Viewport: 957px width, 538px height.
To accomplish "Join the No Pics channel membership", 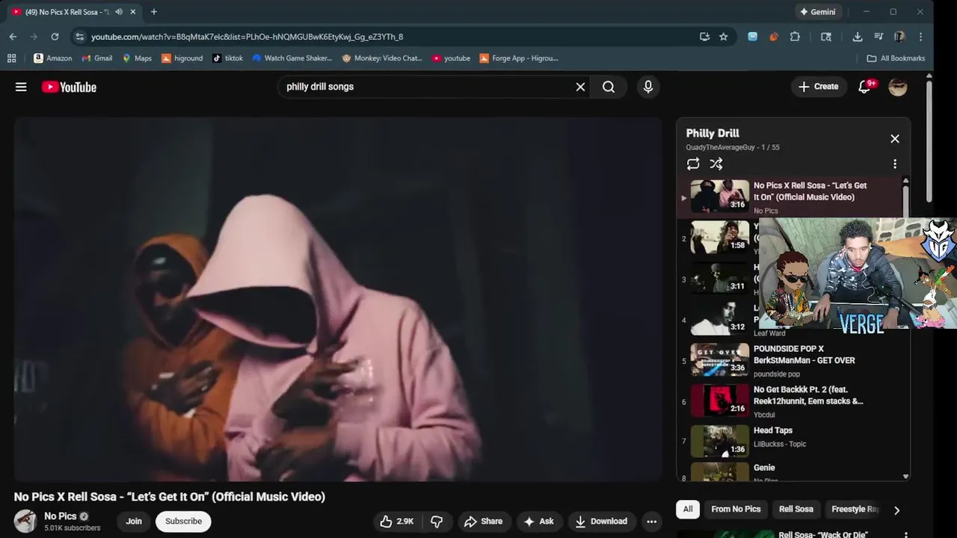I will coord(134,522).
